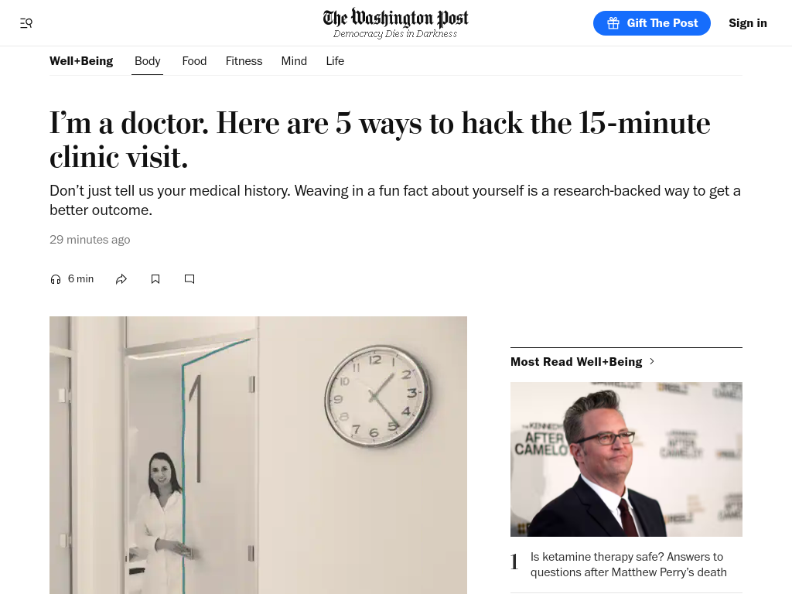Image resolution: width=792 pixels, height=594 pixels.
Task: Click the clinic clock article image
Action: click(x=258, y=455)
